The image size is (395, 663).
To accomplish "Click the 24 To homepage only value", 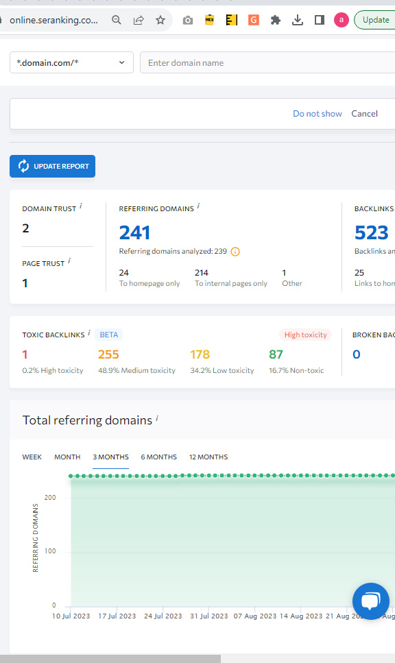I will pos(124,273).
